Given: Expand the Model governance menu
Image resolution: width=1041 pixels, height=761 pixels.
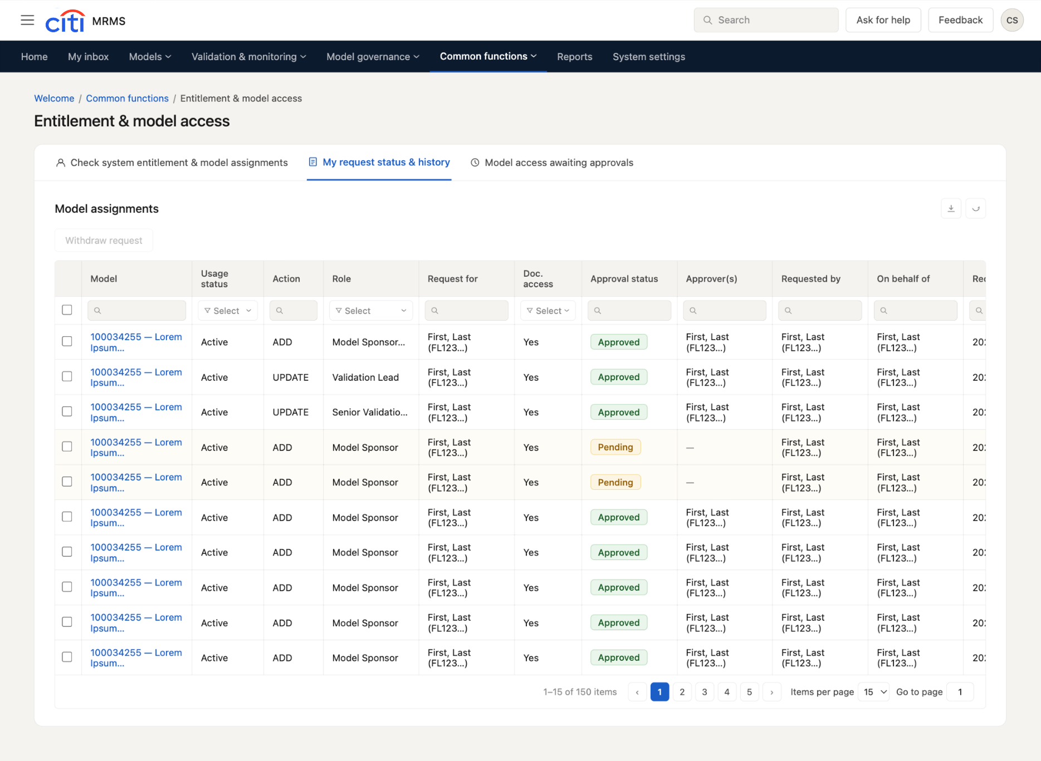Looking at the screenshot, I should point(373,57).
